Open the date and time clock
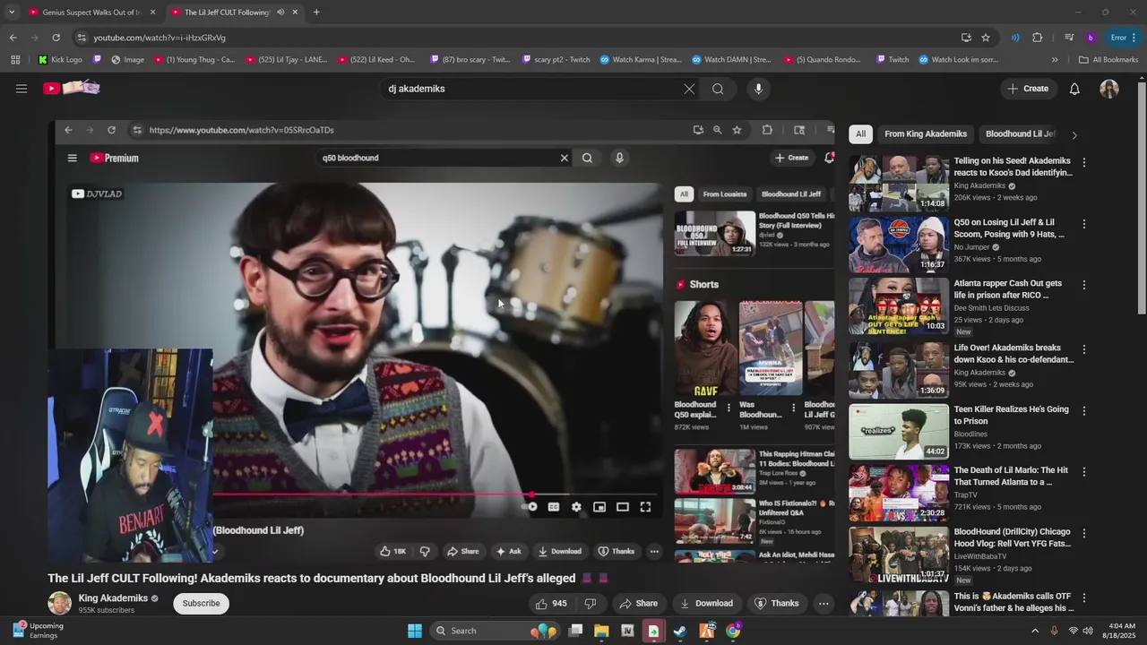This screenshot has width=1147, height=645. click(1121, 631)
